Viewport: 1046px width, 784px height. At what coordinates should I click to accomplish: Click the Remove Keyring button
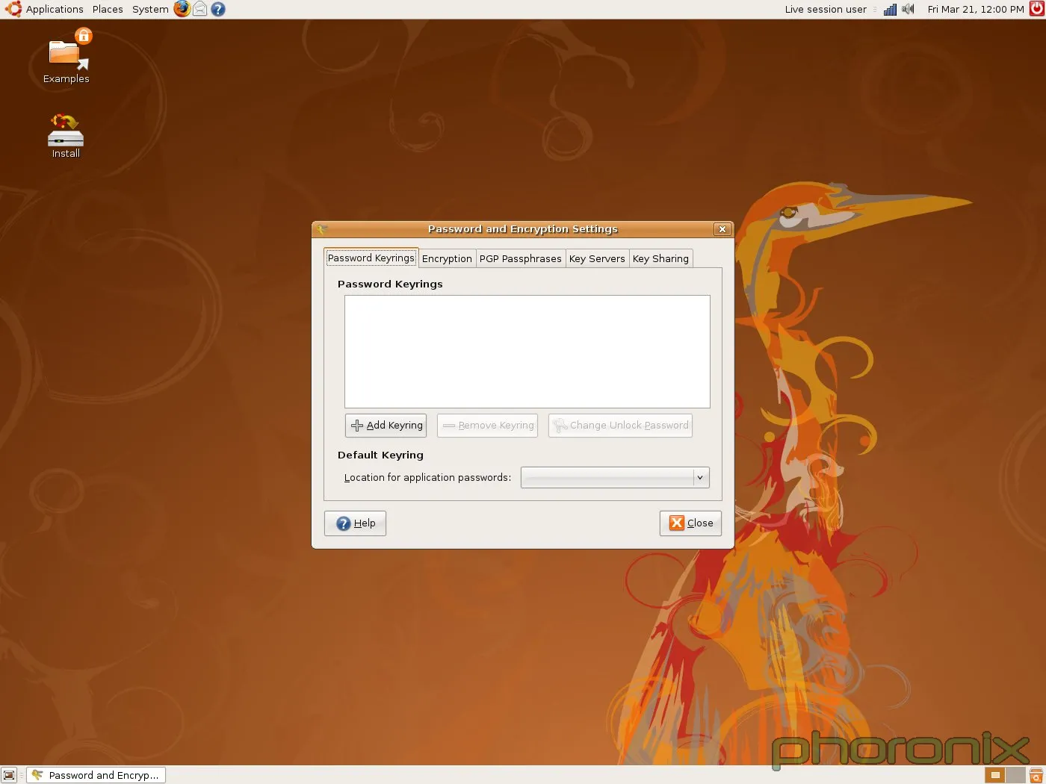pyautogui.click(x=487, y=426)
